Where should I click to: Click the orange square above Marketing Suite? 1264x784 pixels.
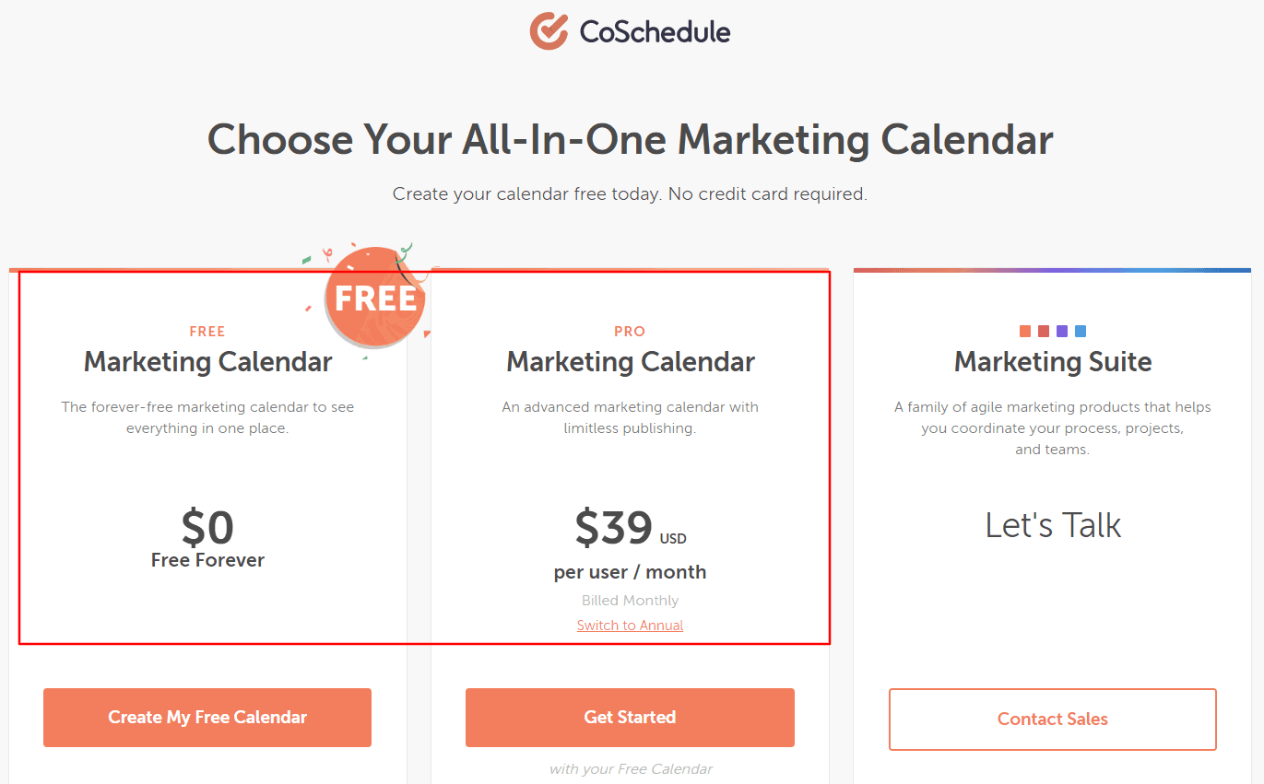coord(1025,331)
